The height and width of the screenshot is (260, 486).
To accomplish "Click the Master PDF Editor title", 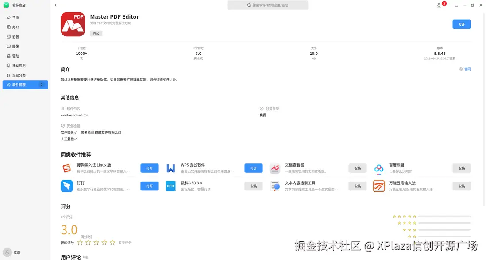I will (114, 17).
